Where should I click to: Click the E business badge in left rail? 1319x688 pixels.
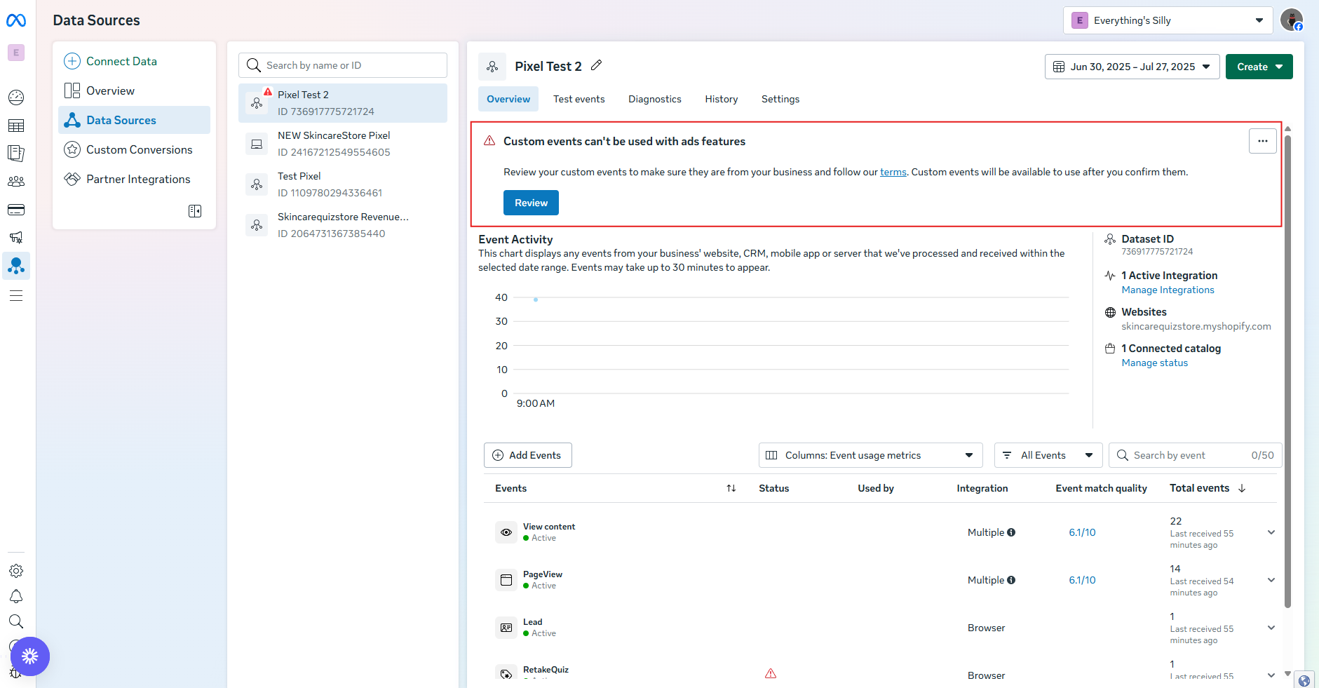(x=16, y=53)
